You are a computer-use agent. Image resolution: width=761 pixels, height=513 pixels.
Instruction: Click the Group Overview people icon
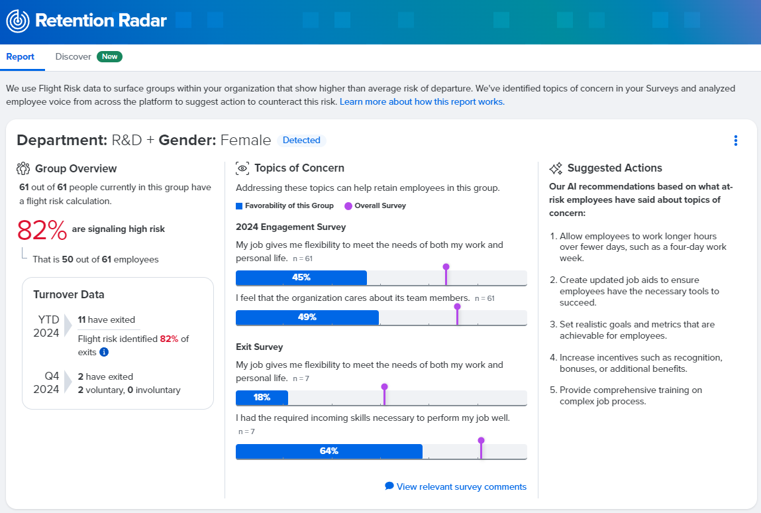[x=23, y=168]
